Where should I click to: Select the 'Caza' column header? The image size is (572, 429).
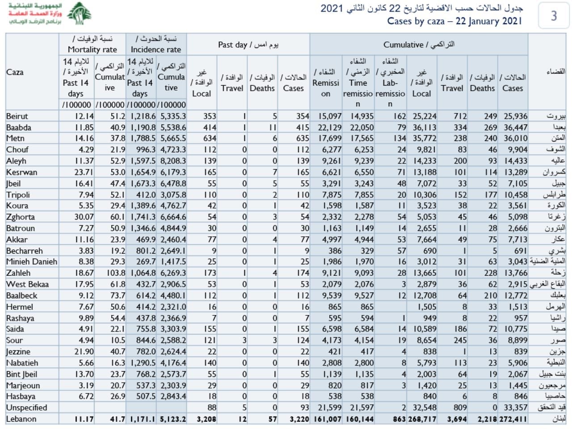coord(15,72)
